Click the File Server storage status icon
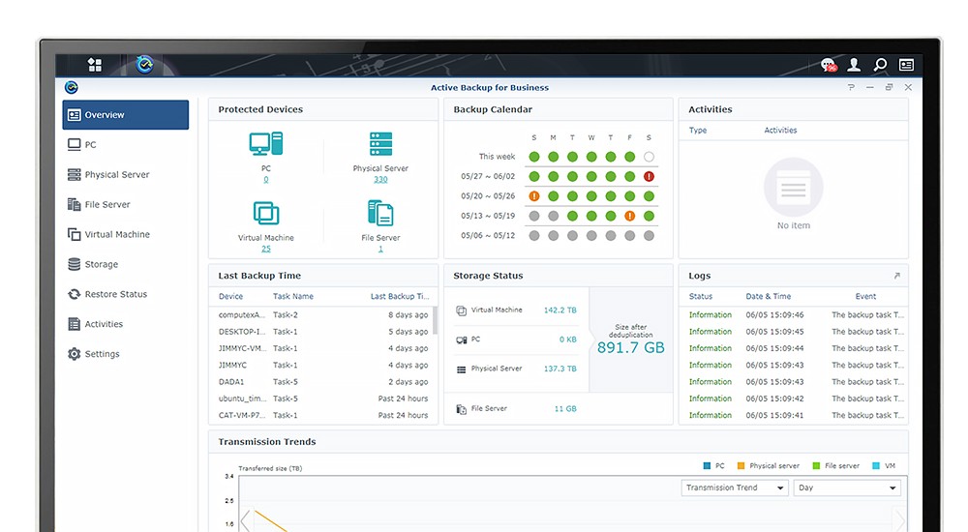The height and width of the screenshot is (532, 968). [x=461, y=409]
